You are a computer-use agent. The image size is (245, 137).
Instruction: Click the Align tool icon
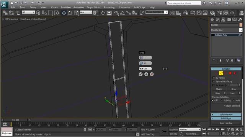click(178, 13)
